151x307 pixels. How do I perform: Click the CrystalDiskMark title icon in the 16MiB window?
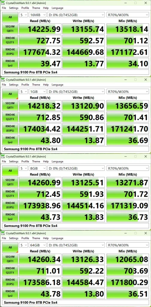(3, 3)
